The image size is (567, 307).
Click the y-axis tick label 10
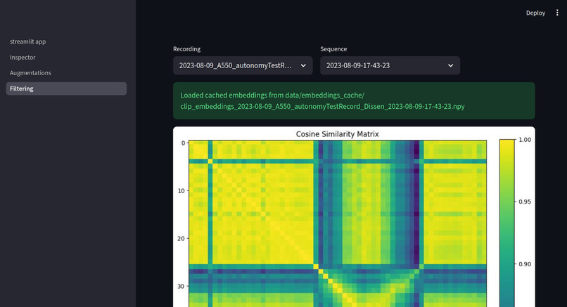[x=181, y=190]
